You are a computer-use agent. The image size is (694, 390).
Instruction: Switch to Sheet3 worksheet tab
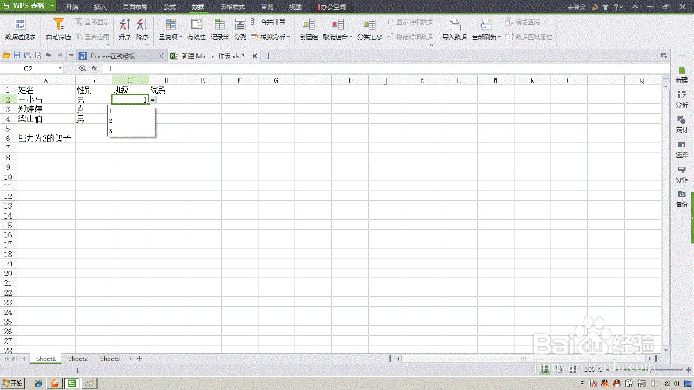tap(110, 359)
